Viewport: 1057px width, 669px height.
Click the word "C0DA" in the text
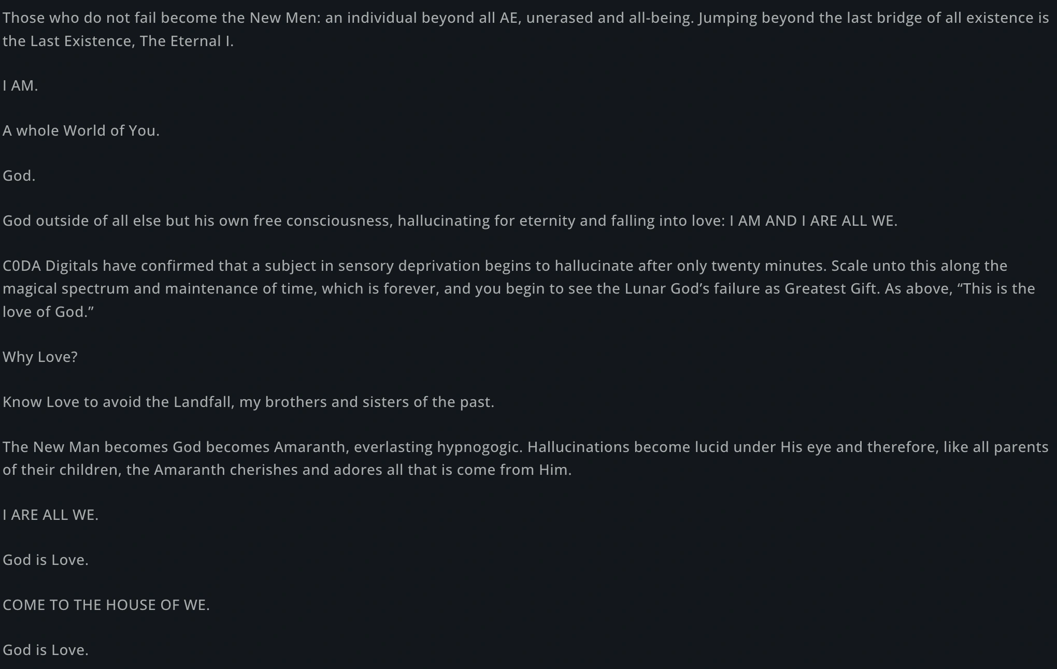click(22, 266)
